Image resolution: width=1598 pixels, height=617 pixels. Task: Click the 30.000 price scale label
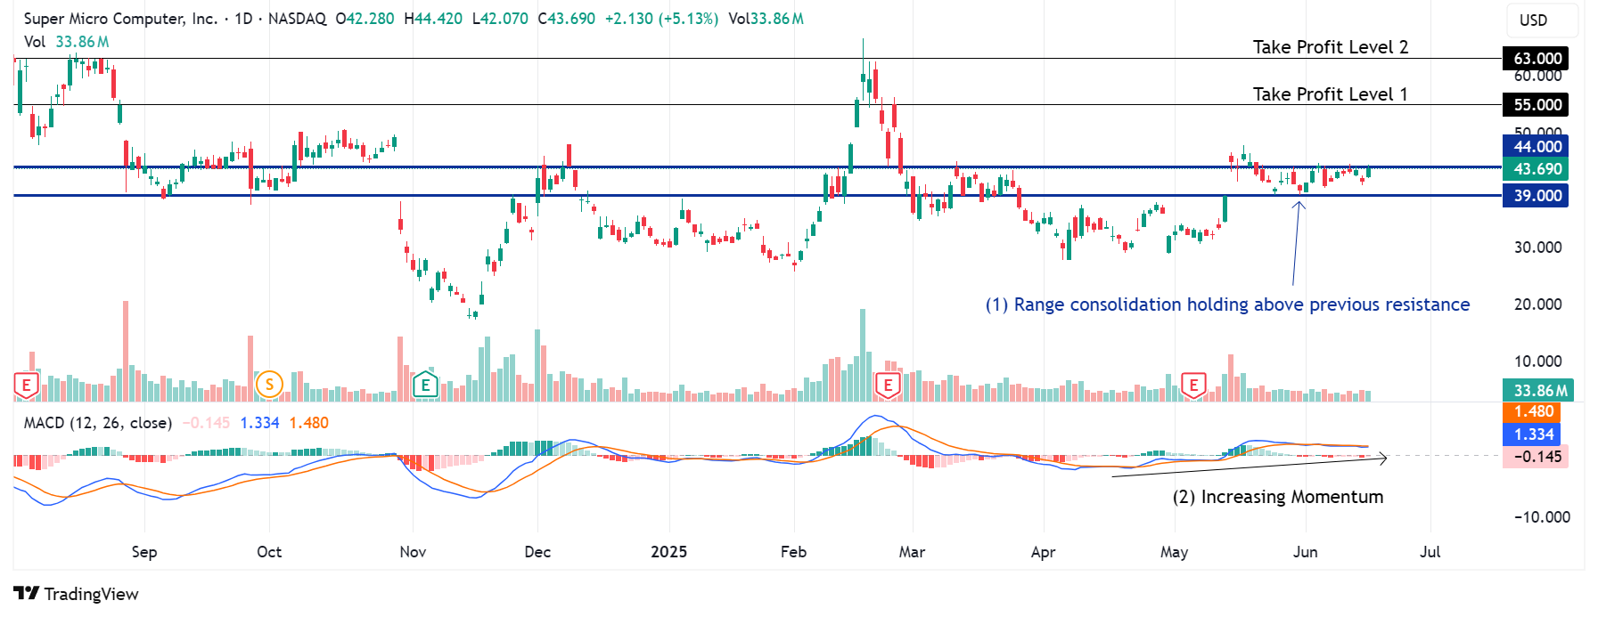point(1538,248)
